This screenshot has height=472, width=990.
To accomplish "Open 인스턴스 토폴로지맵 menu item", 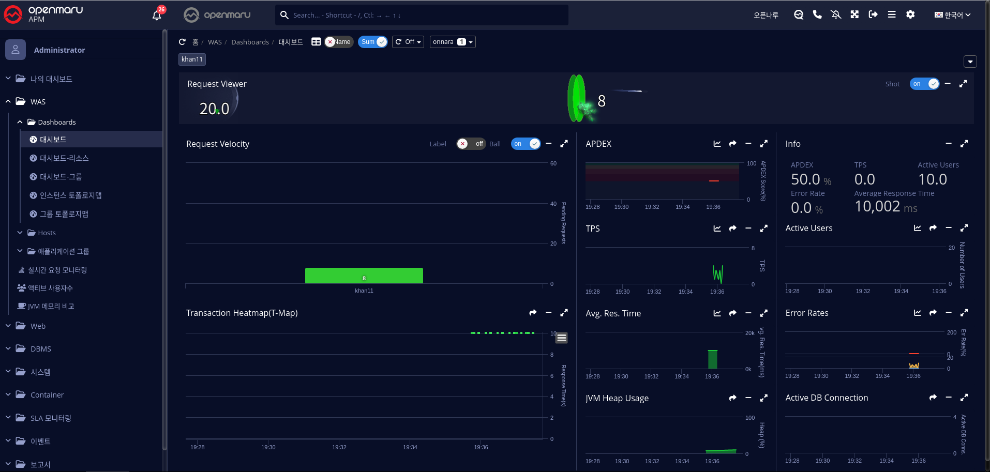I will [x=70, y=195].
